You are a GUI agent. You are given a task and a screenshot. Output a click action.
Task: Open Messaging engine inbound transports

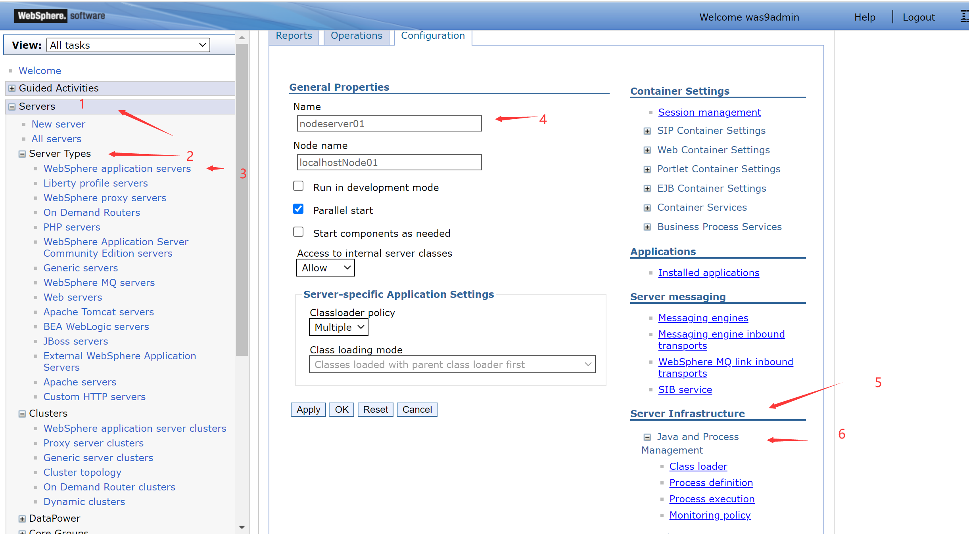721,340
